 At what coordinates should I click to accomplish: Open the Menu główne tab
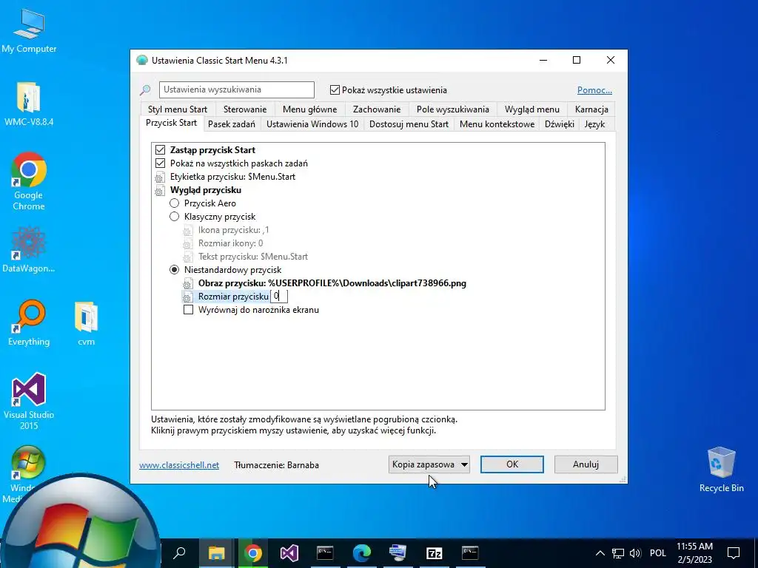(x=309, y=109)
